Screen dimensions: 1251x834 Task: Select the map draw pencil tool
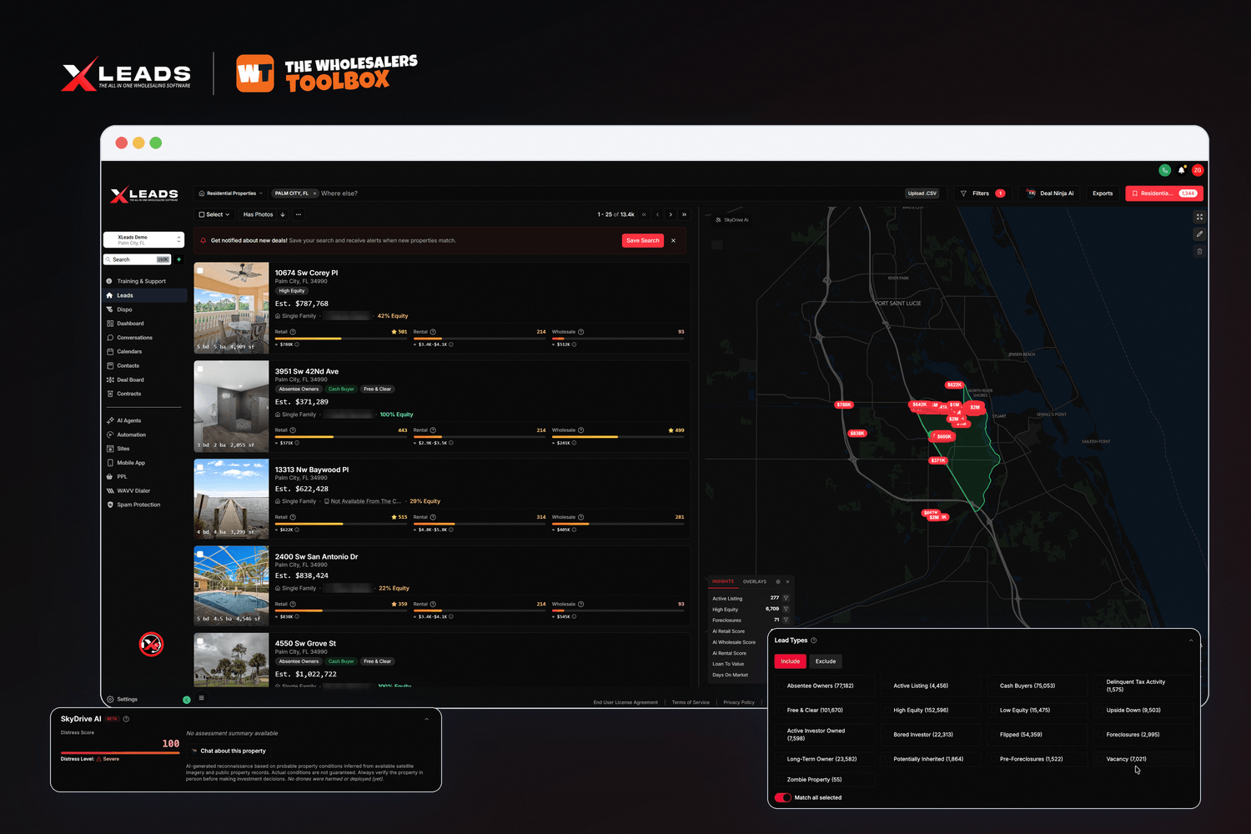click(1199, 234)
